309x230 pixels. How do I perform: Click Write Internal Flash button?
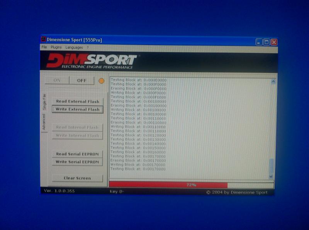(x=78, y=136)
